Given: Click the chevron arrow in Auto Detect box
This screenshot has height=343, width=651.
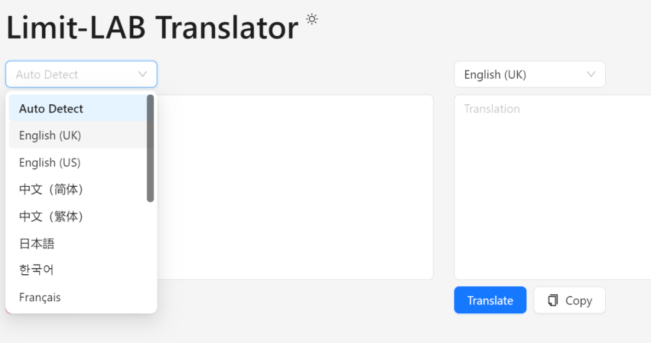Looking at the screenshot, I should pos(143,75).
